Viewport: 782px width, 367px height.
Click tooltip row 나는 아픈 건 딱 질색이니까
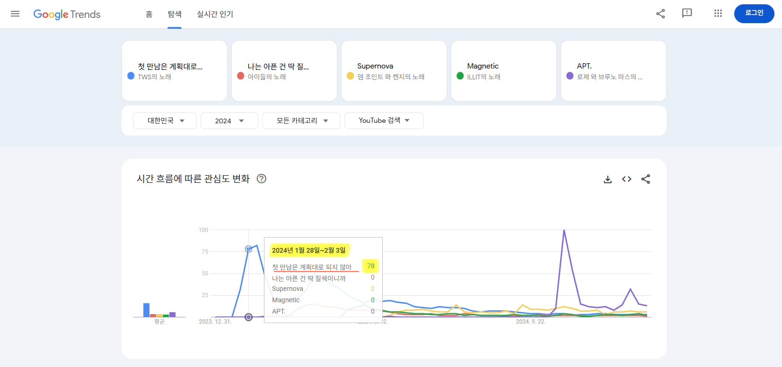coord(323,278)
